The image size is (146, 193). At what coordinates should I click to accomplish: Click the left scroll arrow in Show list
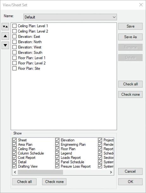(x=15, y=172)
